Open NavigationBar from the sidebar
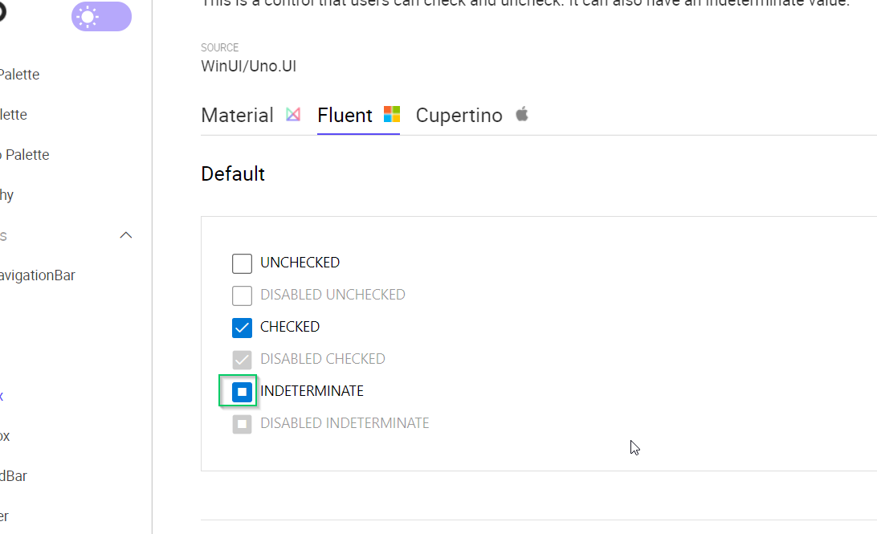Viewport: 877px width, 534px height. (x=38, y=275)
